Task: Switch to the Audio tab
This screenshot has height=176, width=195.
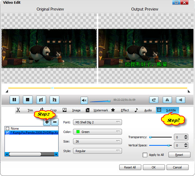Action: pos(148,110)
